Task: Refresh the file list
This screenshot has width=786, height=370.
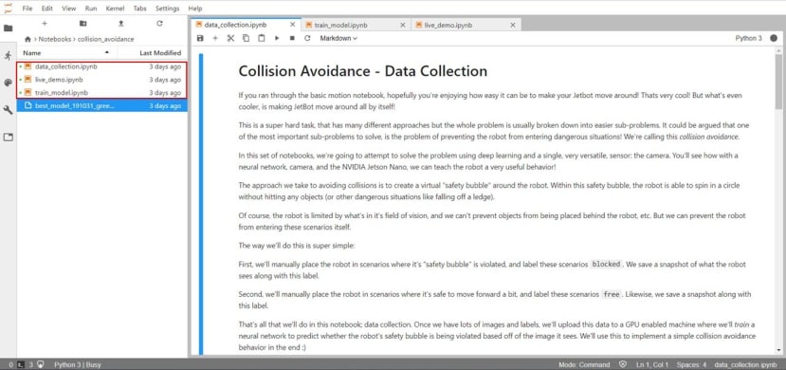Action: pyautogui.click(x=159, y=24)
